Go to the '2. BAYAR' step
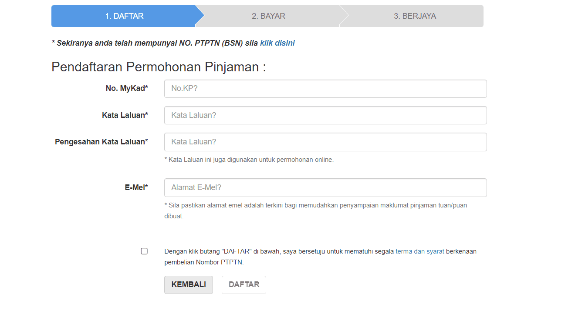Image resolution: width=575 pixels, height=324 pixels. click(268, 16)
